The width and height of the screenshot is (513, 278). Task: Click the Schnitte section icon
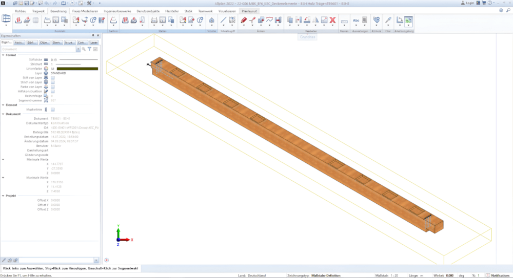(x=211, y=20)
